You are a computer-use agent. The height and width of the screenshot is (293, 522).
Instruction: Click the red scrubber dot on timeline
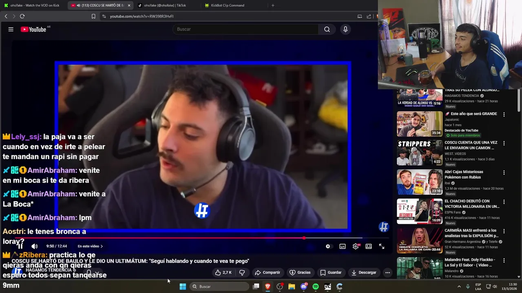[304, 238]
